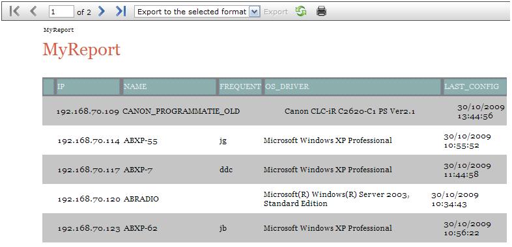Click the ABXP-62 name cell
The width and height of the screenshot is (512, 247).
[x=141, y=228]
